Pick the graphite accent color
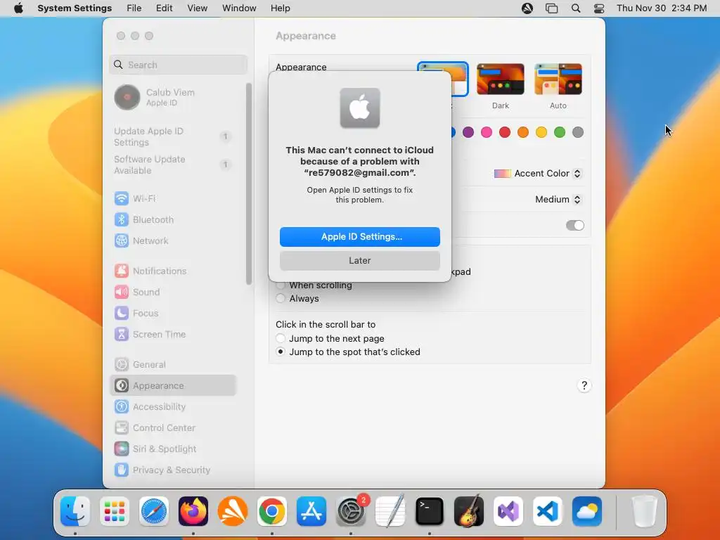The height and width of the screenshot is (540, 720). pyautogui.click(x=578, y=132)
